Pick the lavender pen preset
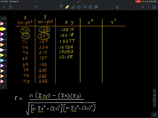 point(3,39)
